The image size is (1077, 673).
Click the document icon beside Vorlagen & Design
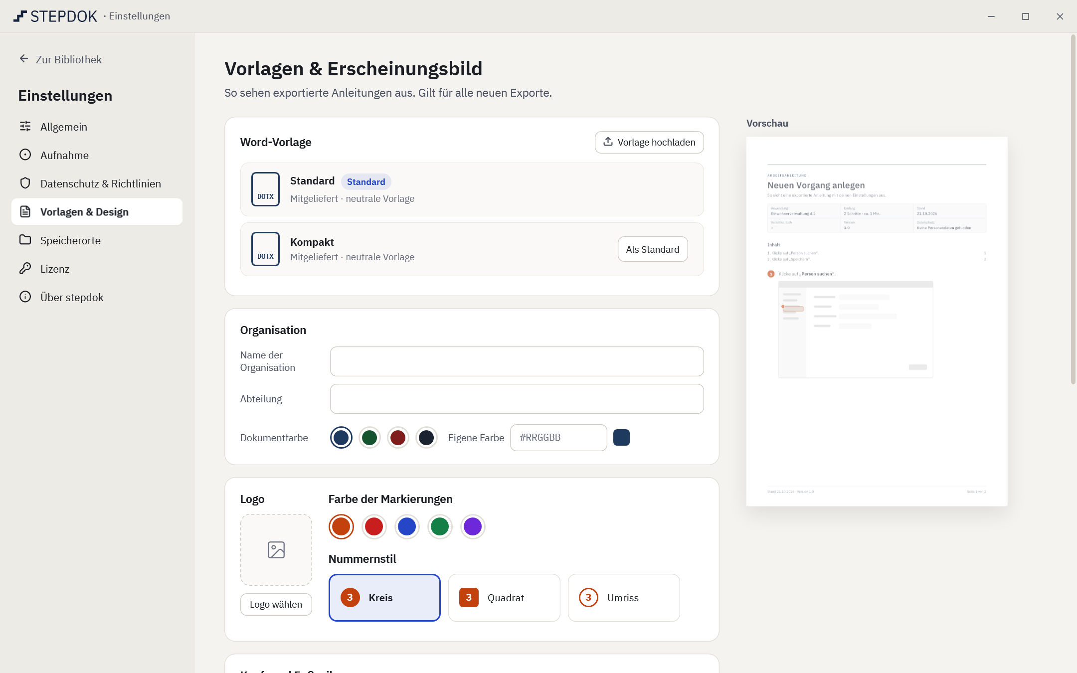tap(25, 211)
